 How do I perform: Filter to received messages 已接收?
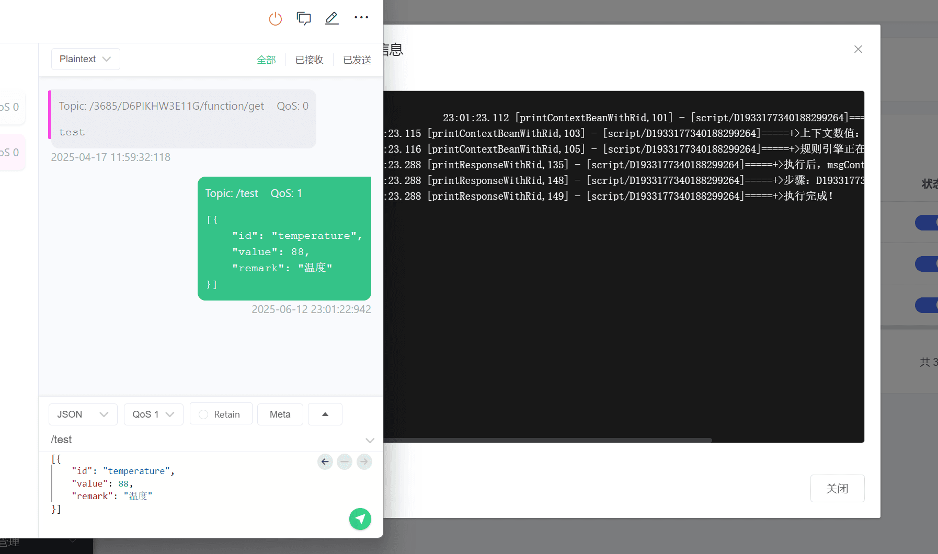click(310, 60)
